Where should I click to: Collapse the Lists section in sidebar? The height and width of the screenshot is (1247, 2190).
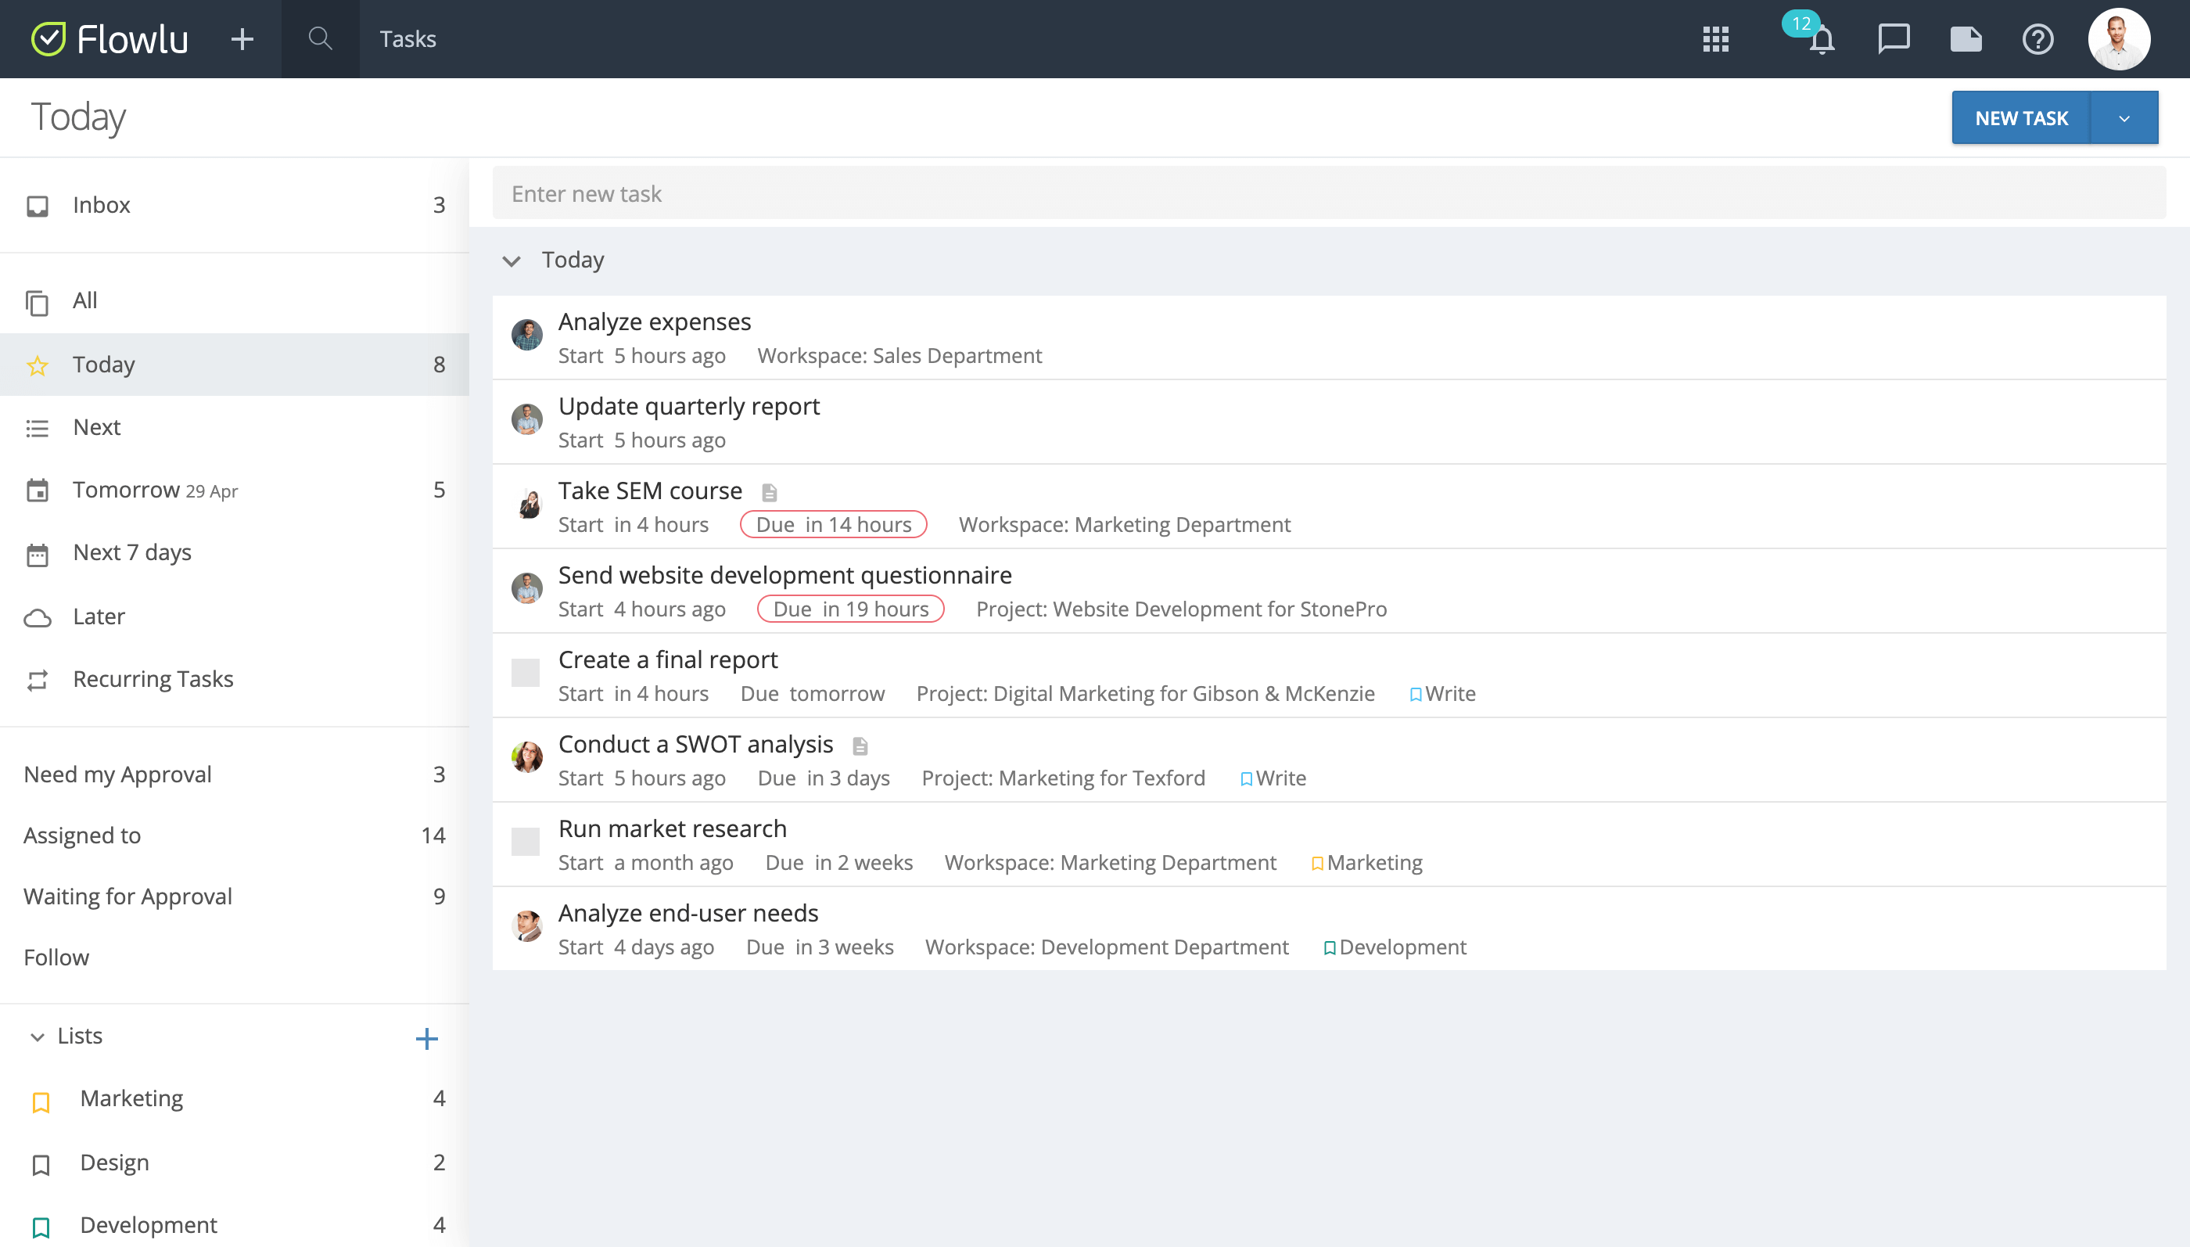pyautogui.click(x=36, y=1037)
